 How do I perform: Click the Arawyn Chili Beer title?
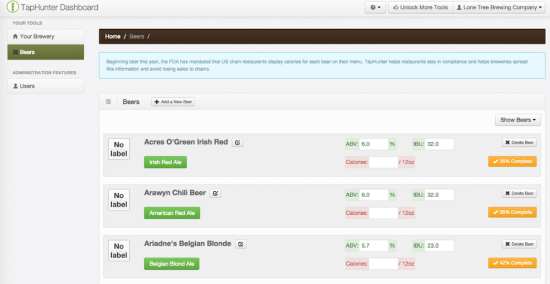tap(175, 193)
